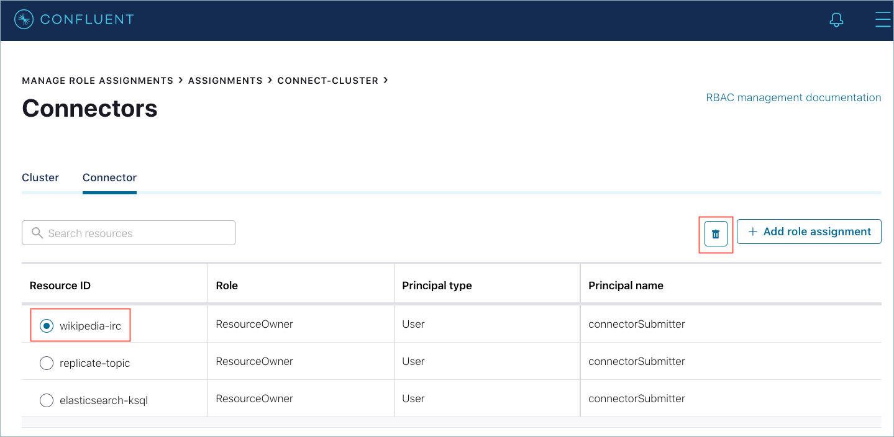The image size is (894, 437).
Task: Select the elasticsearch-ksql radio button
Action: coord(47,400)
